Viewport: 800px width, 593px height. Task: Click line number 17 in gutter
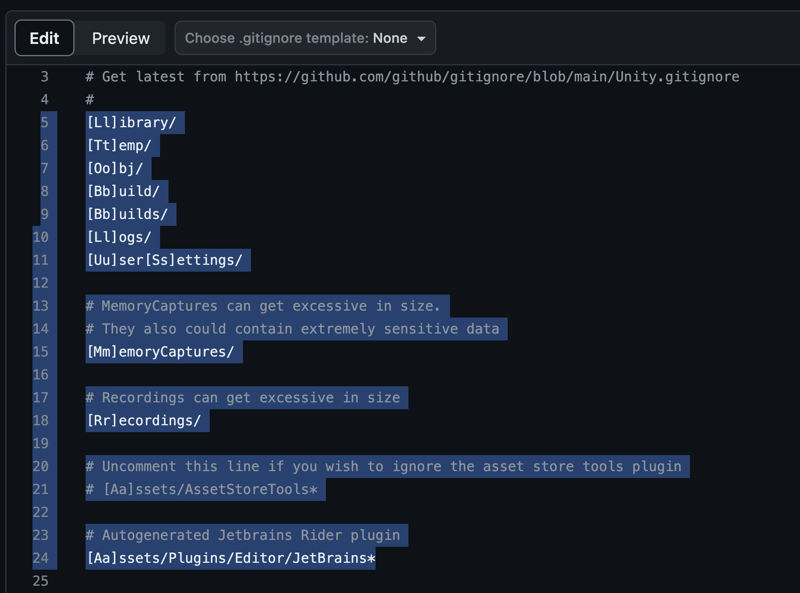coord(40,398)
